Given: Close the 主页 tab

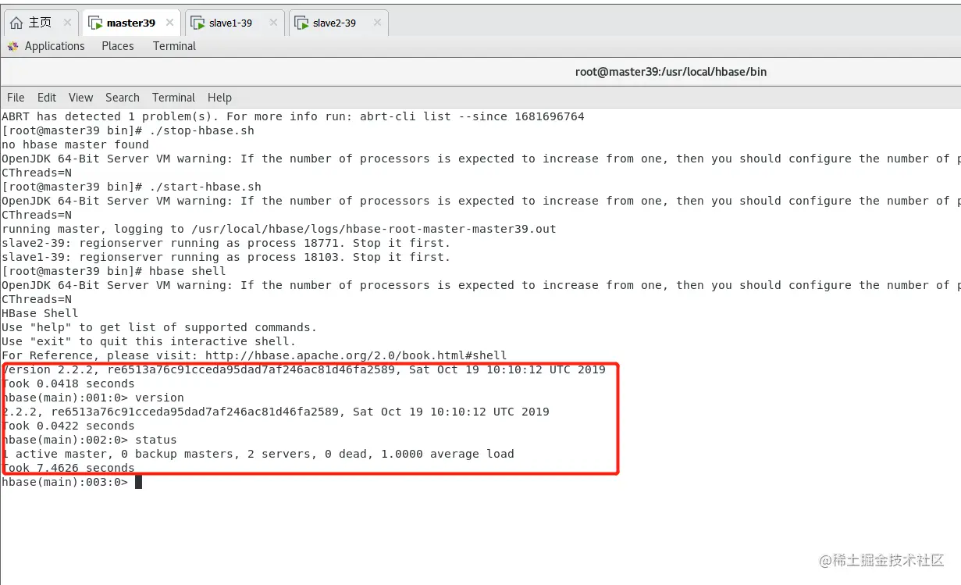Looking at the screenshot, I should pos(67,23).
